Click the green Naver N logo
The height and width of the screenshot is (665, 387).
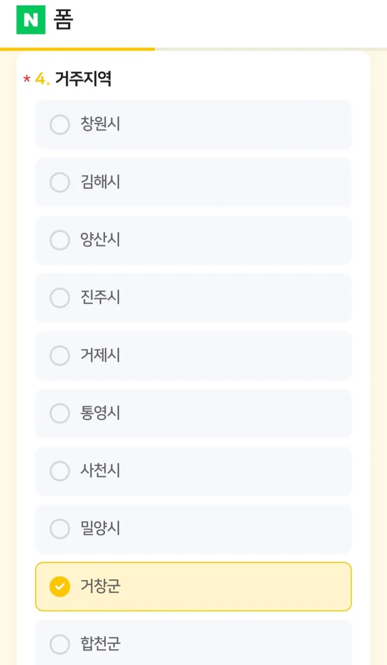coord(31,20)
